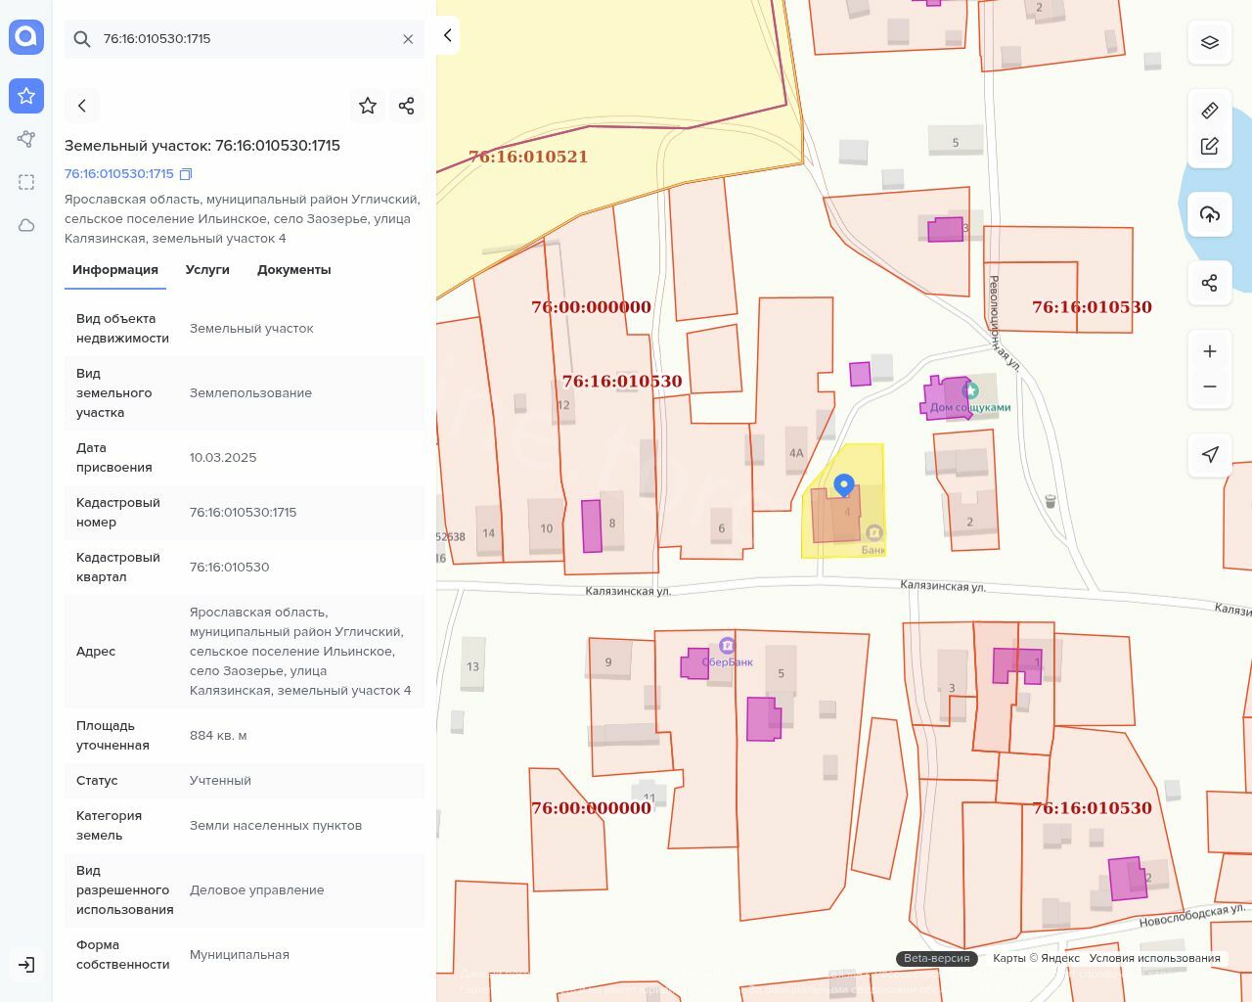Add land plot to favorites
This screenshot has height=1002, width=1252.
coord(368,106)
